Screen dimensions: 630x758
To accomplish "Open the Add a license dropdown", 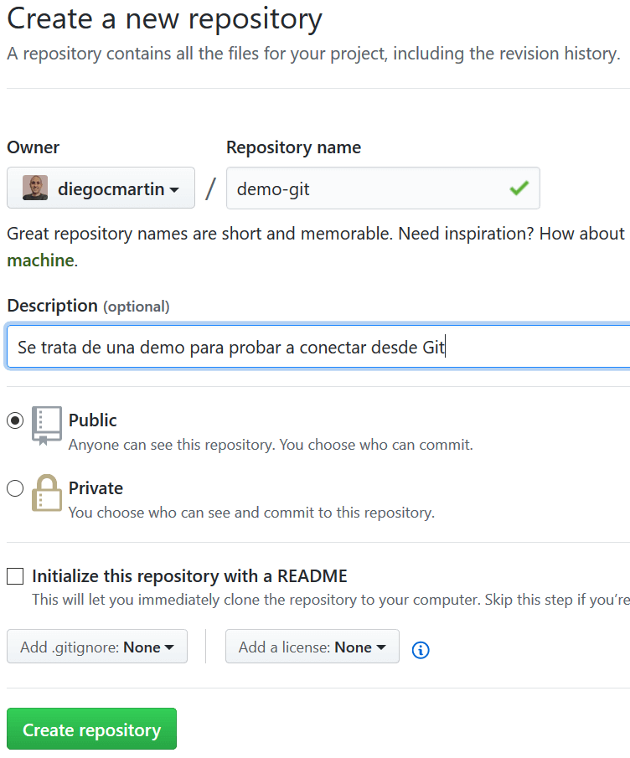I will [312, 646].
